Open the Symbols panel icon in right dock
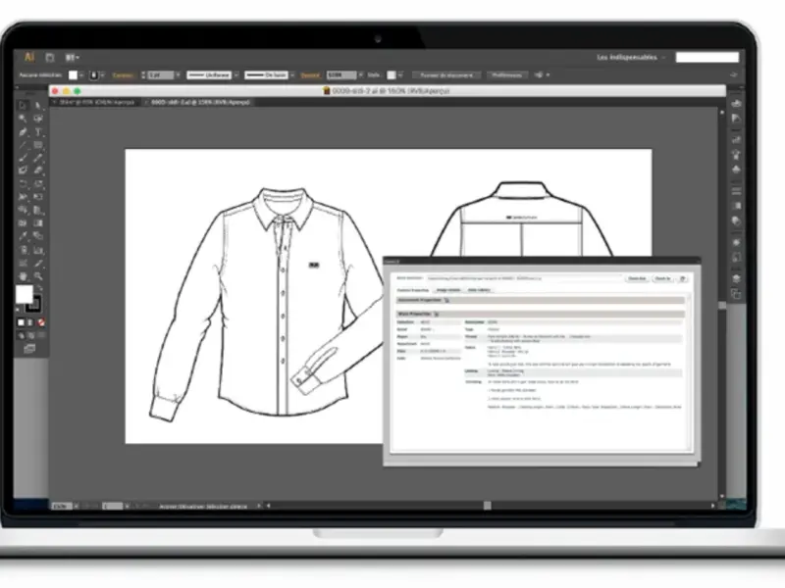The image size is (785, 588). click(x=736, y=170)
